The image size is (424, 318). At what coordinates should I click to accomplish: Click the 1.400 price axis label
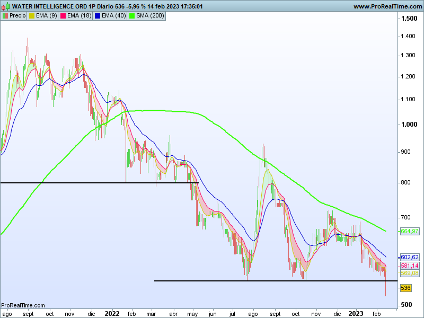408,36
